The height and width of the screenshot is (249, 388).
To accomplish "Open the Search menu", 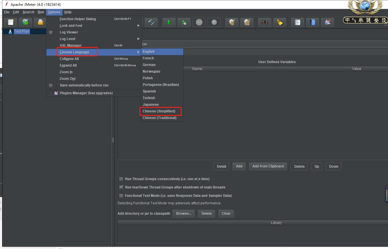I will coord(28,12).
